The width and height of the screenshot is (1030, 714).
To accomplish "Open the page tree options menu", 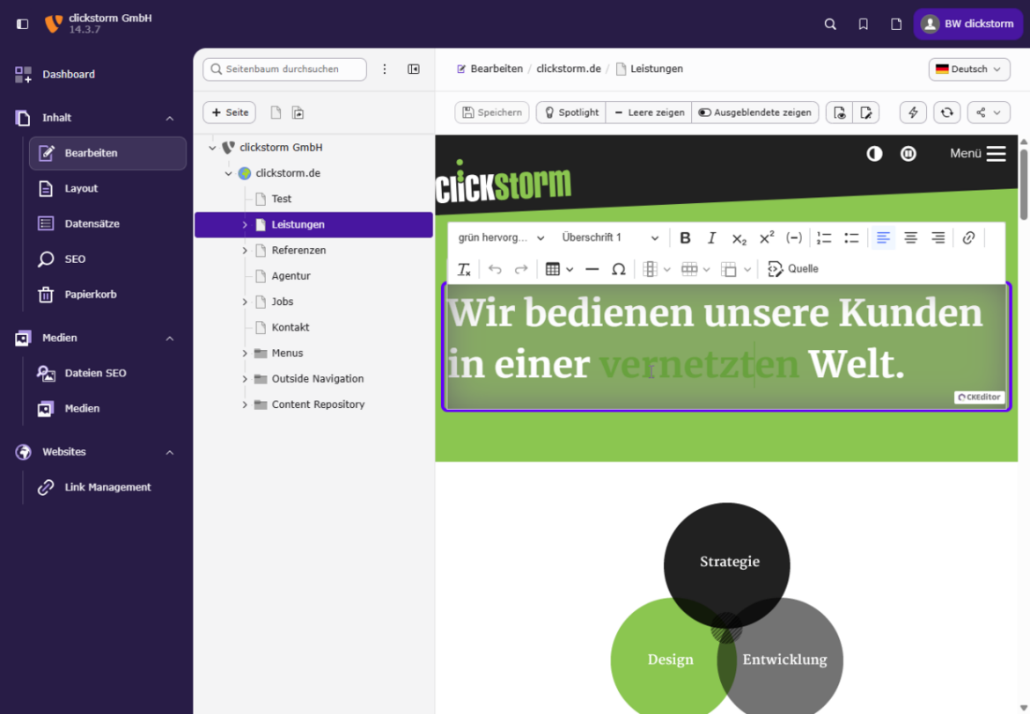I will [x=385, y=69].
